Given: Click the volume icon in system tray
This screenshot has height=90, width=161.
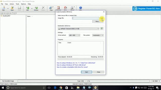Looking at the screenshot, I should (142, 88).
